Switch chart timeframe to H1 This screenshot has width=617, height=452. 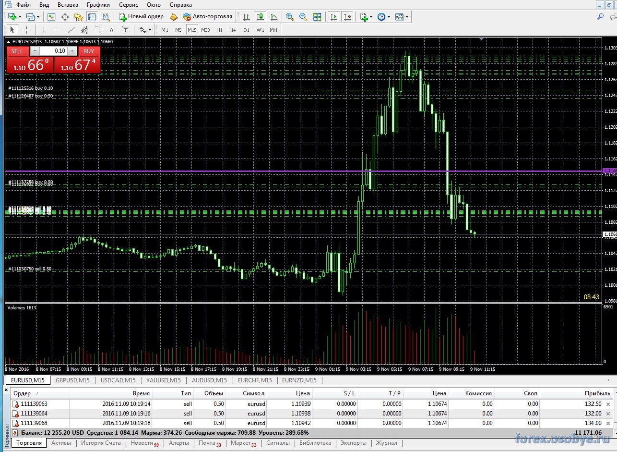(x=219, y=30)
